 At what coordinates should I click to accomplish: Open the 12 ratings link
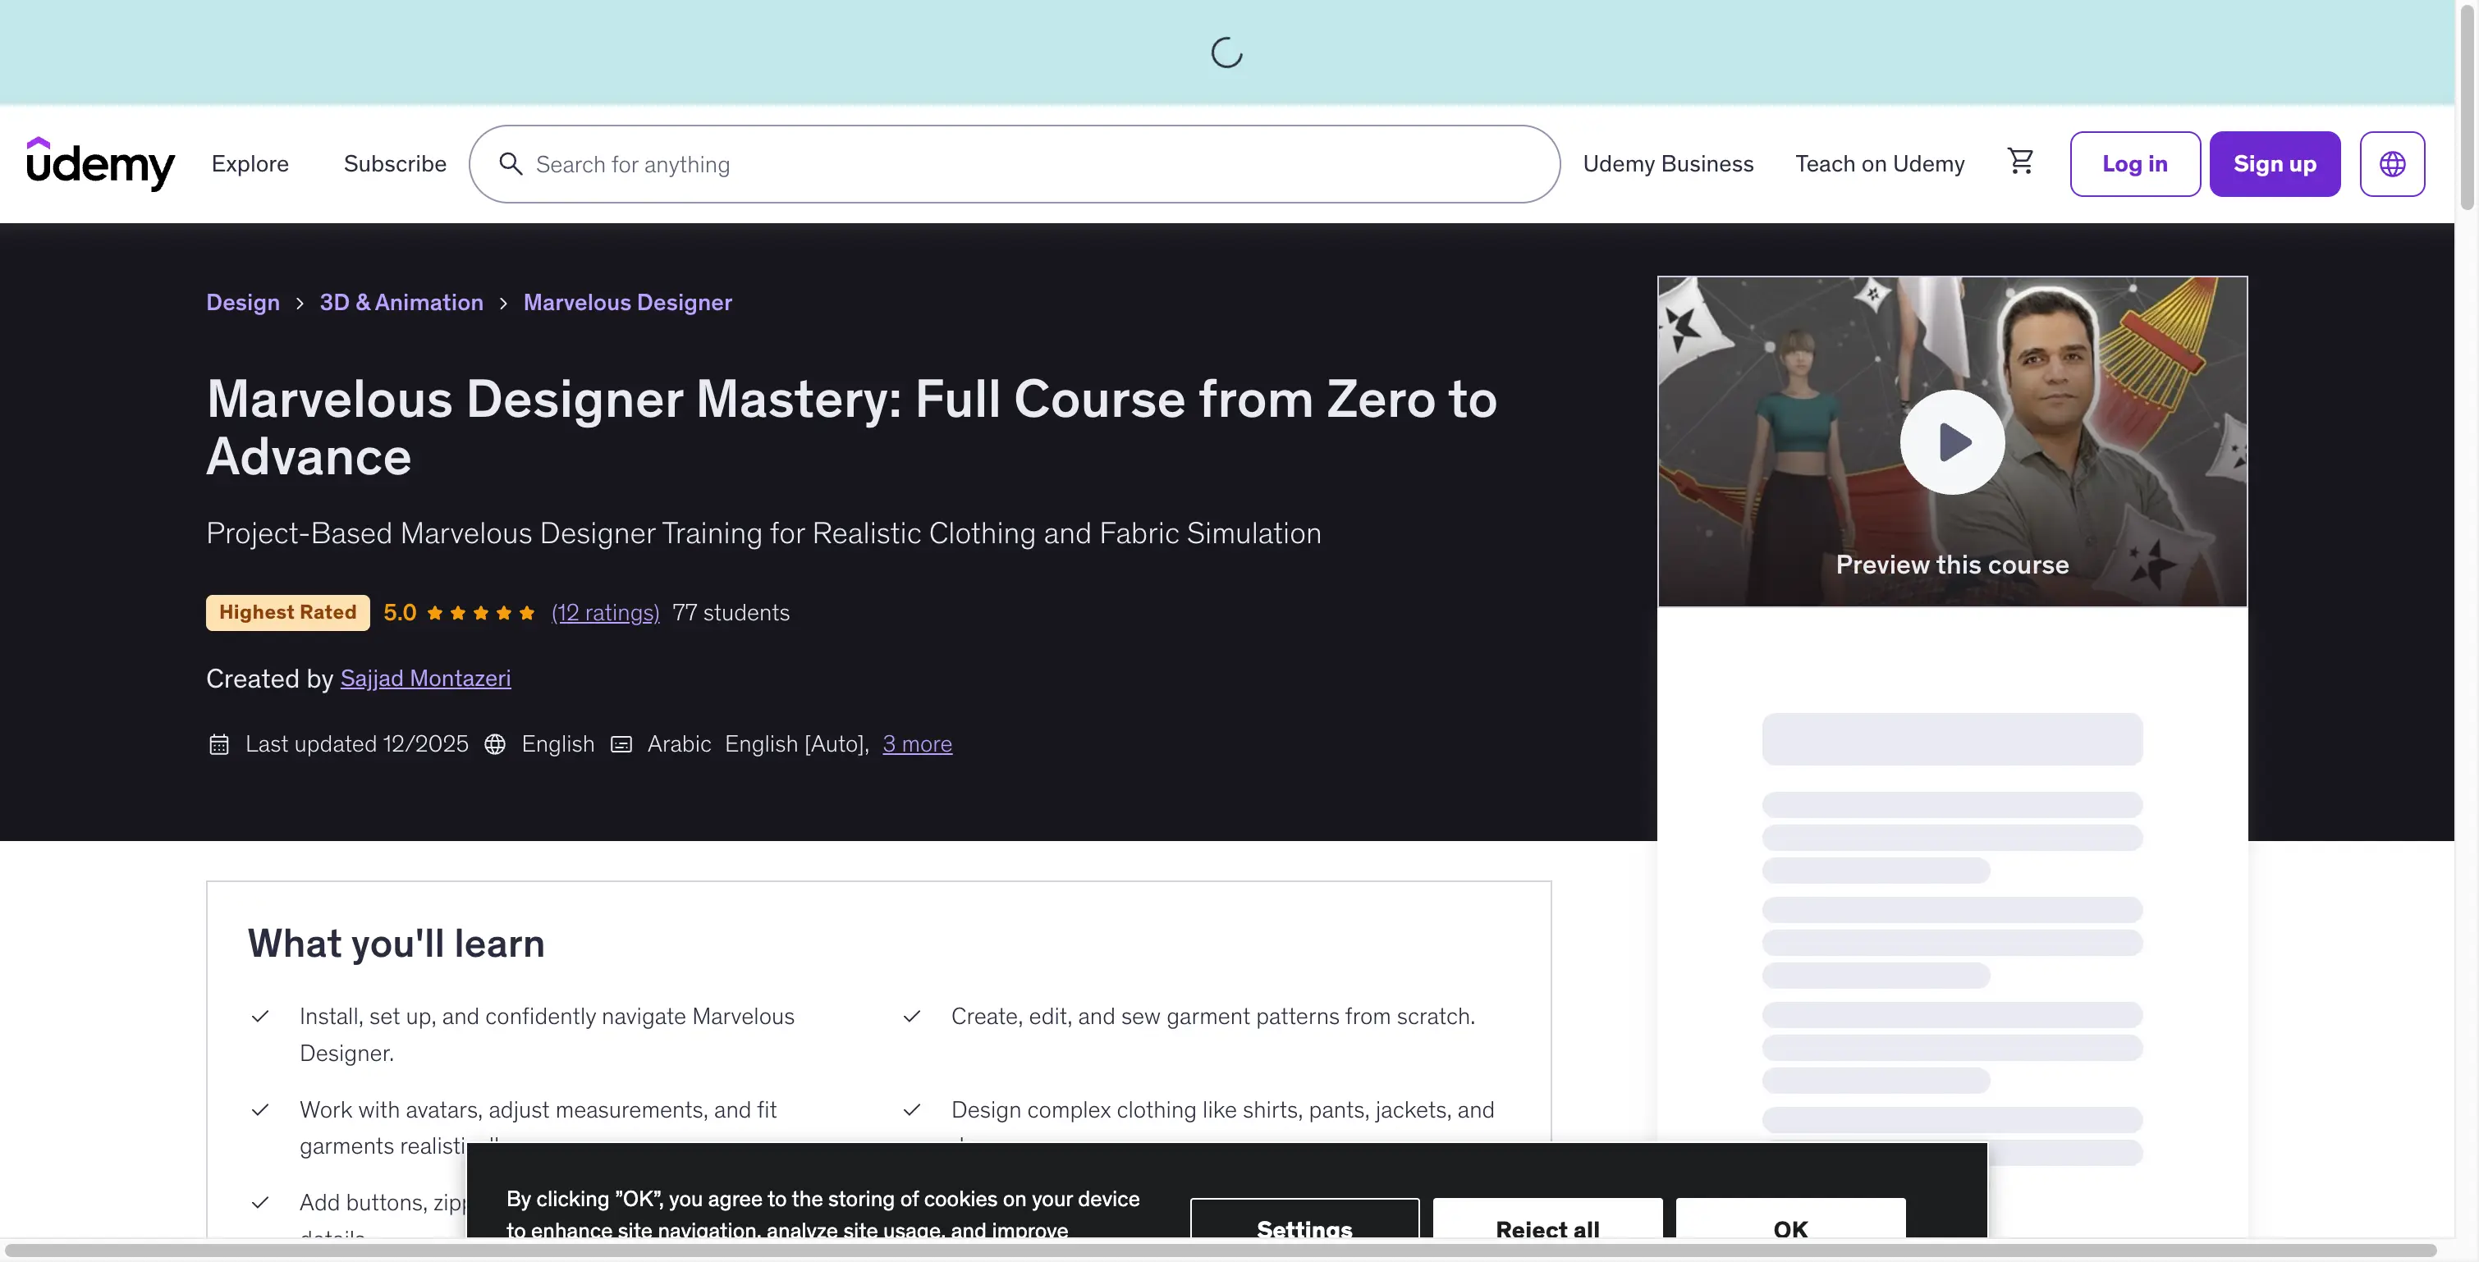pos(604,613)
